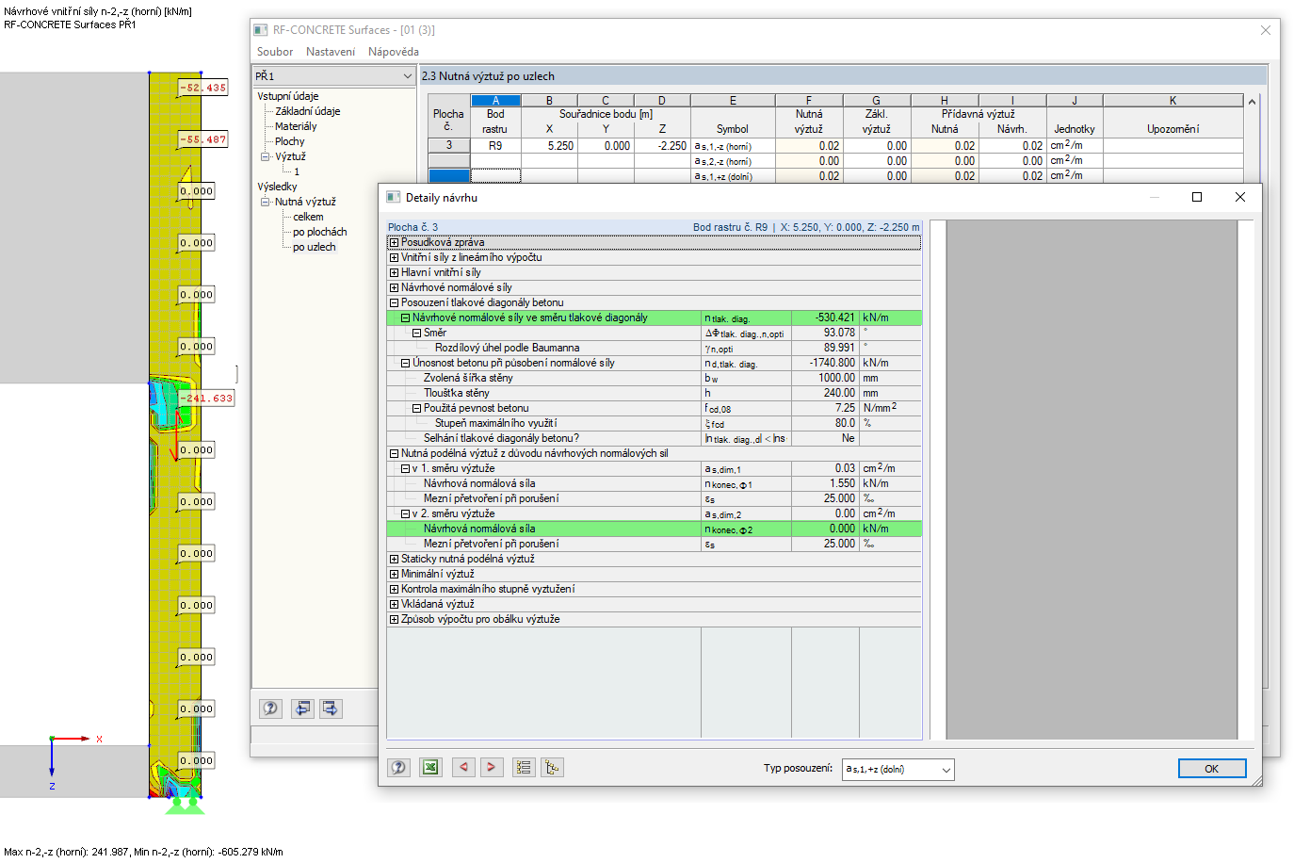
Task: Click value -52.435 label in model view
Action: [x=203, y=88]
